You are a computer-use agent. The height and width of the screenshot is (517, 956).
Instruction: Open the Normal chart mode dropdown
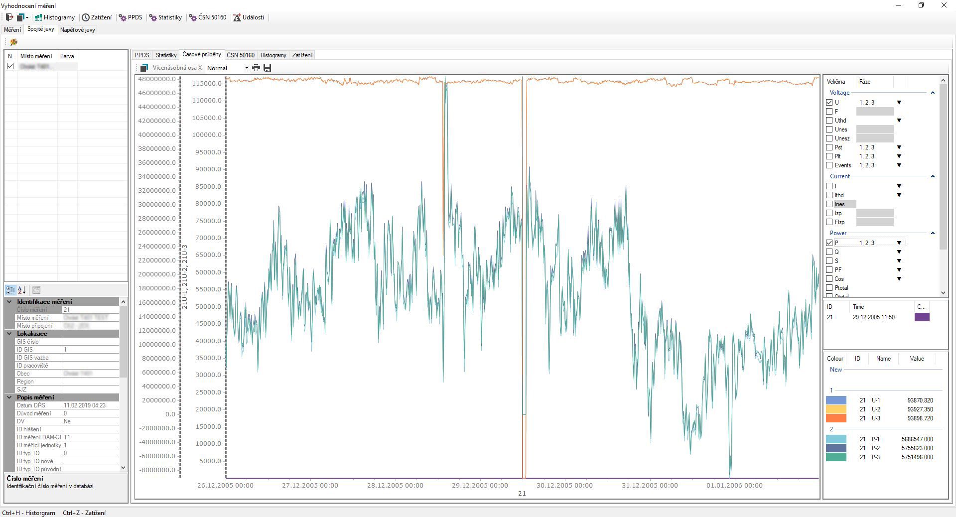coord(246,68)
